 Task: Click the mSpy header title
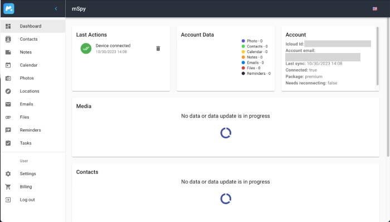(79, 9)
